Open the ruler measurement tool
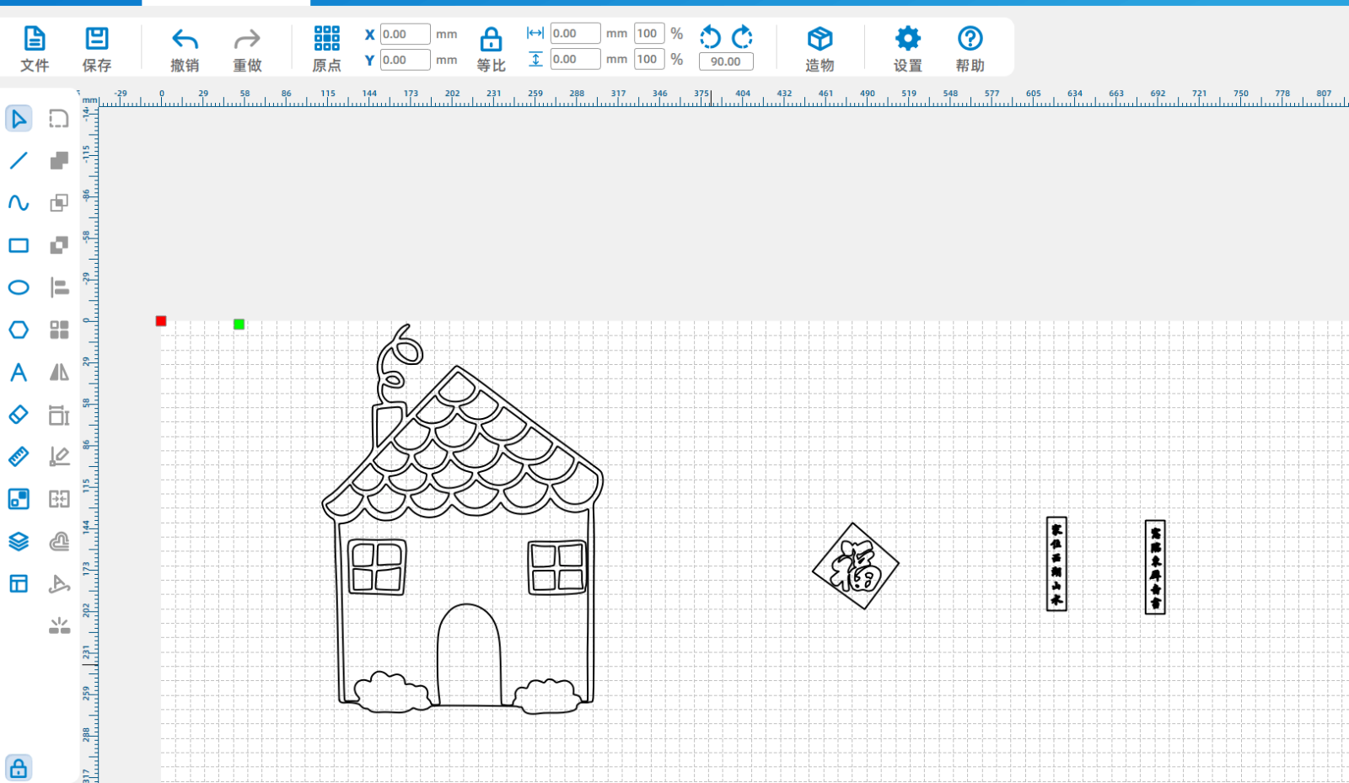Viewport: 1349px width, 783px height. pyautogui.click(x=19, y=457)
